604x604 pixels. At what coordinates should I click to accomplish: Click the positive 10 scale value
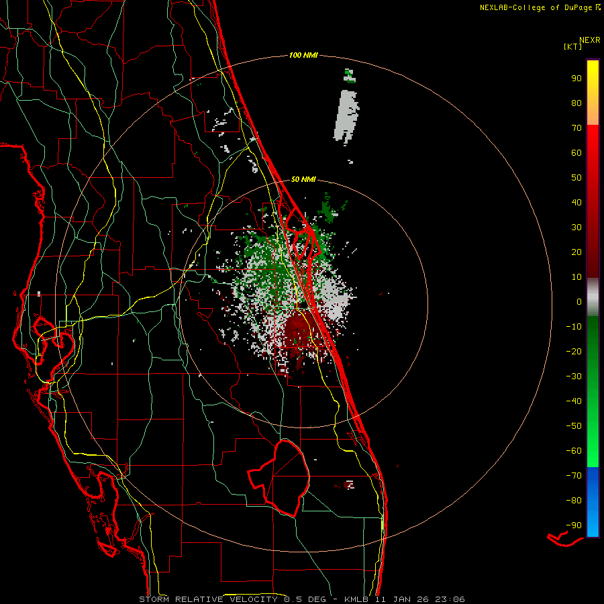tap(576, 277)
